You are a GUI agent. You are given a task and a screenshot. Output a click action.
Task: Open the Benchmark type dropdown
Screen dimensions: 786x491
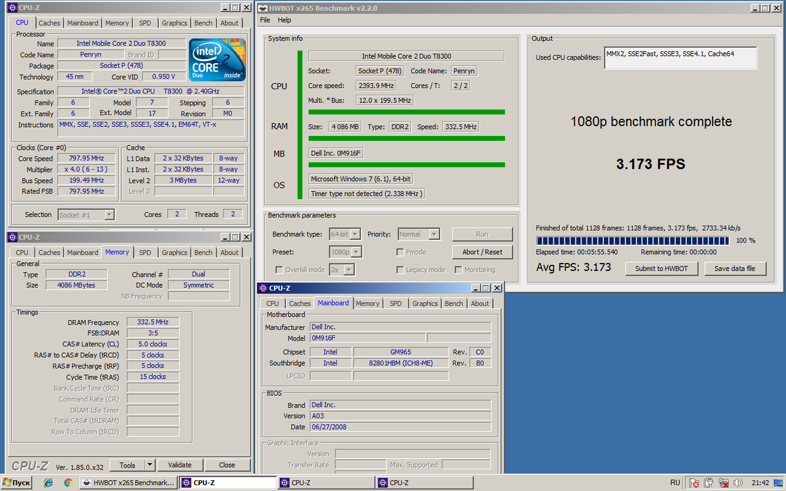click(355, 234)
